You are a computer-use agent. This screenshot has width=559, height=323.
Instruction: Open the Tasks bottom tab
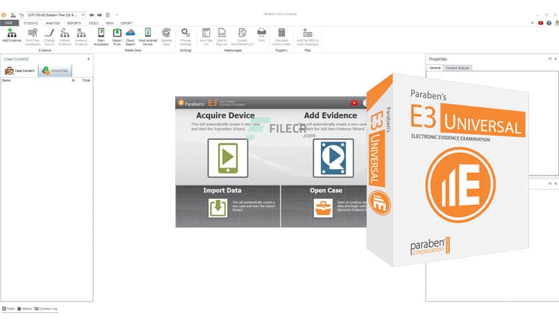[8, 309]
